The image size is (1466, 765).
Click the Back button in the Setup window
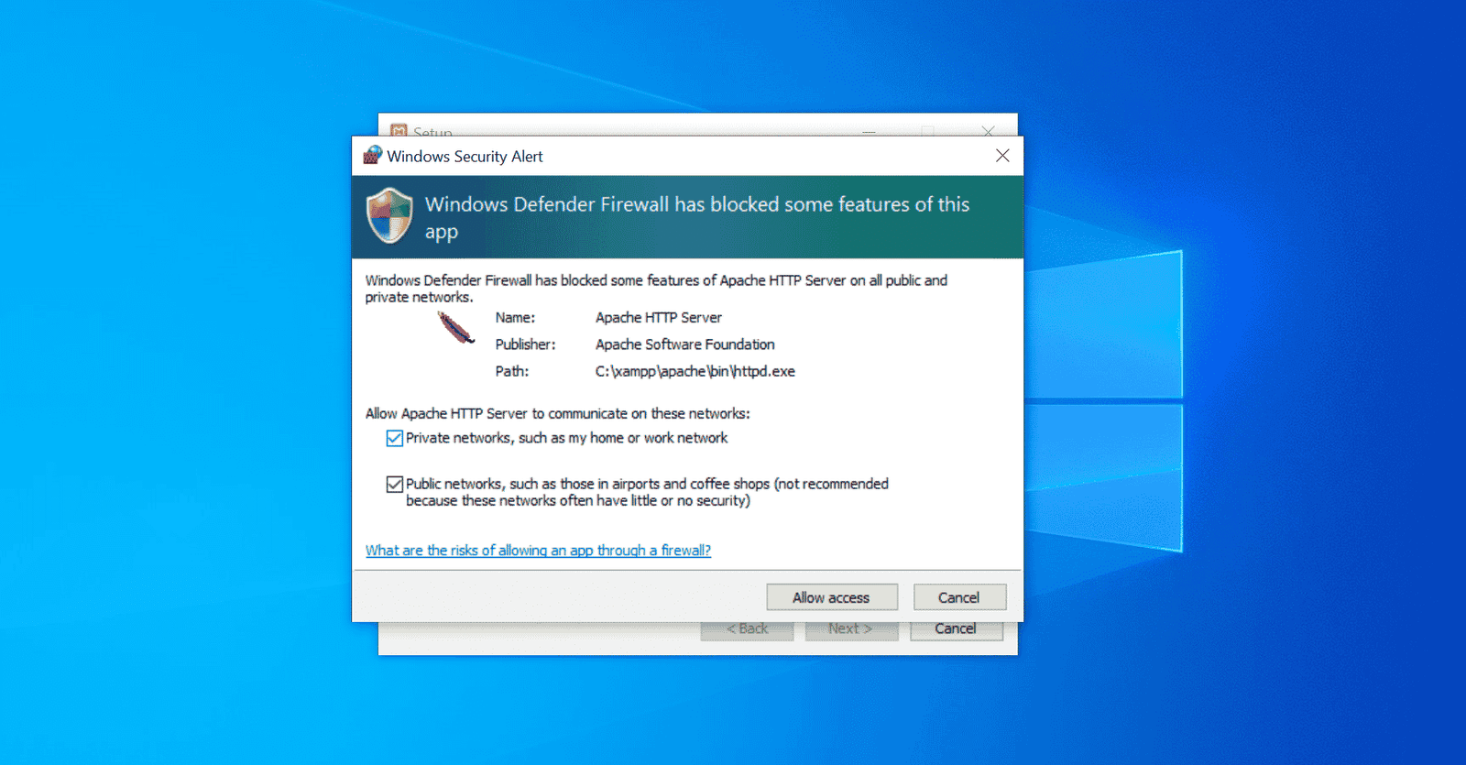[x=747, y=629]
